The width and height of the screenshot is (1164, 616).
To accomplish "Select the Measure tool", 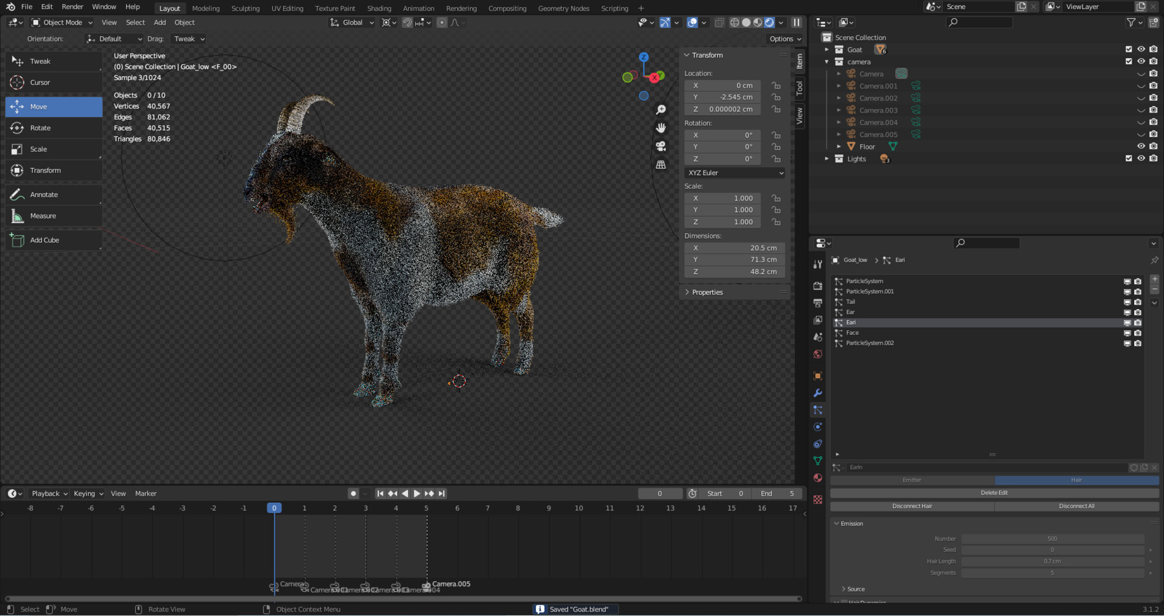I will point(43,215).
